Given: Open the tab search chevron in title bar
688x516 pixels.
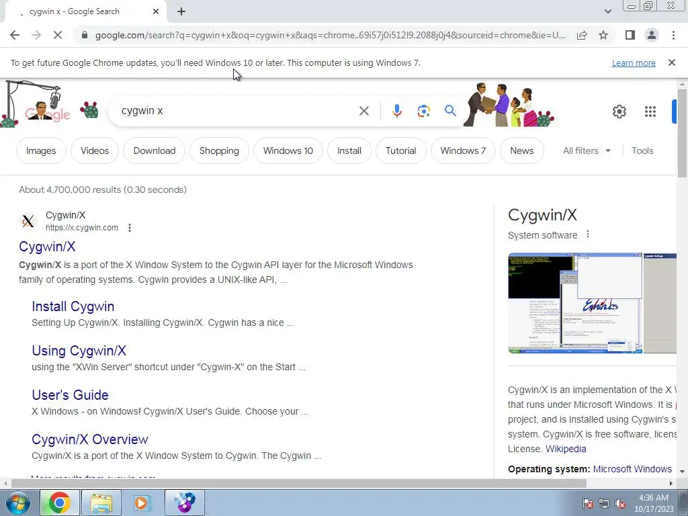Looking at the screenshot, I should (x=607, y=11).
